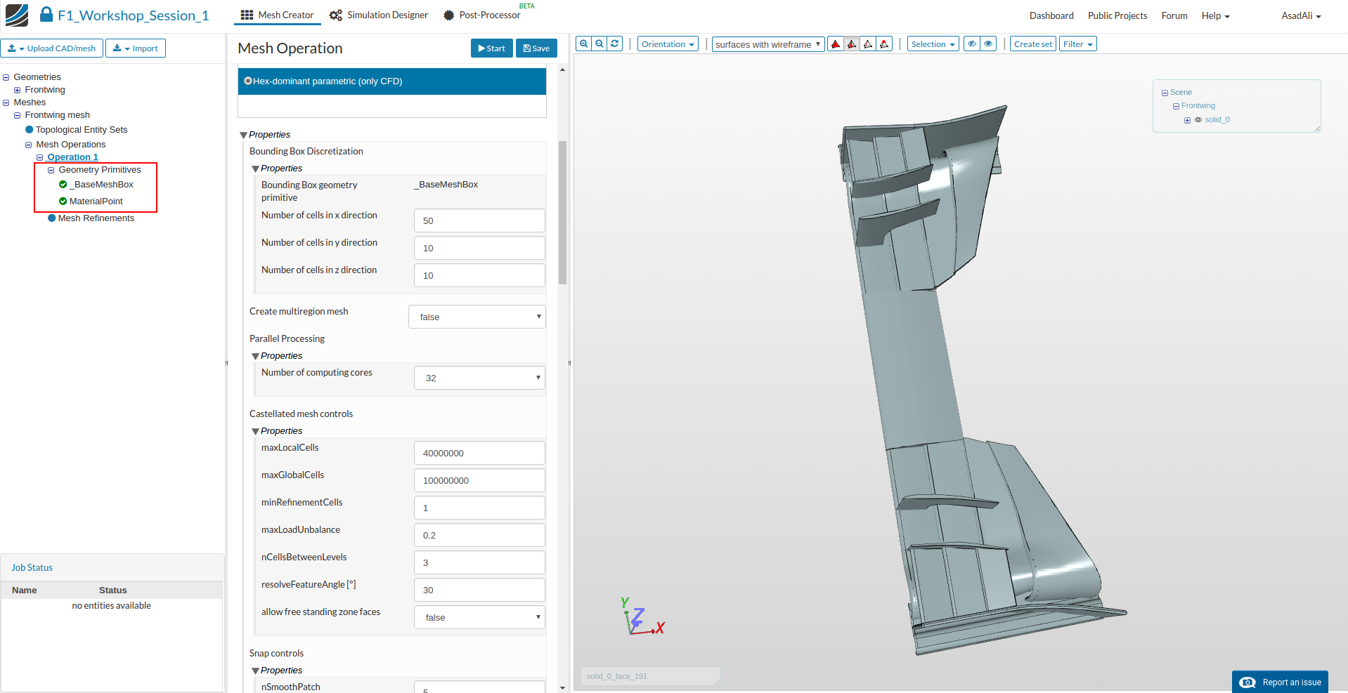Select the last pyramid selection-mode icon
This screenshot has height=693, width=1348.
pos(884,44)
